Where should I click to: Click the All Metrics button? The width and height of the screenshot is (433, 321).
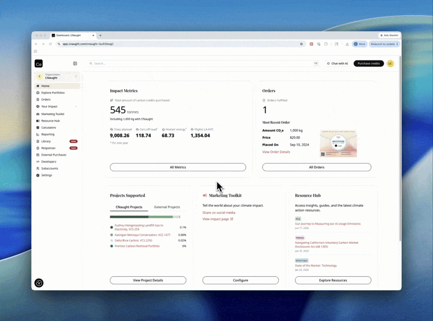(178, 167)
